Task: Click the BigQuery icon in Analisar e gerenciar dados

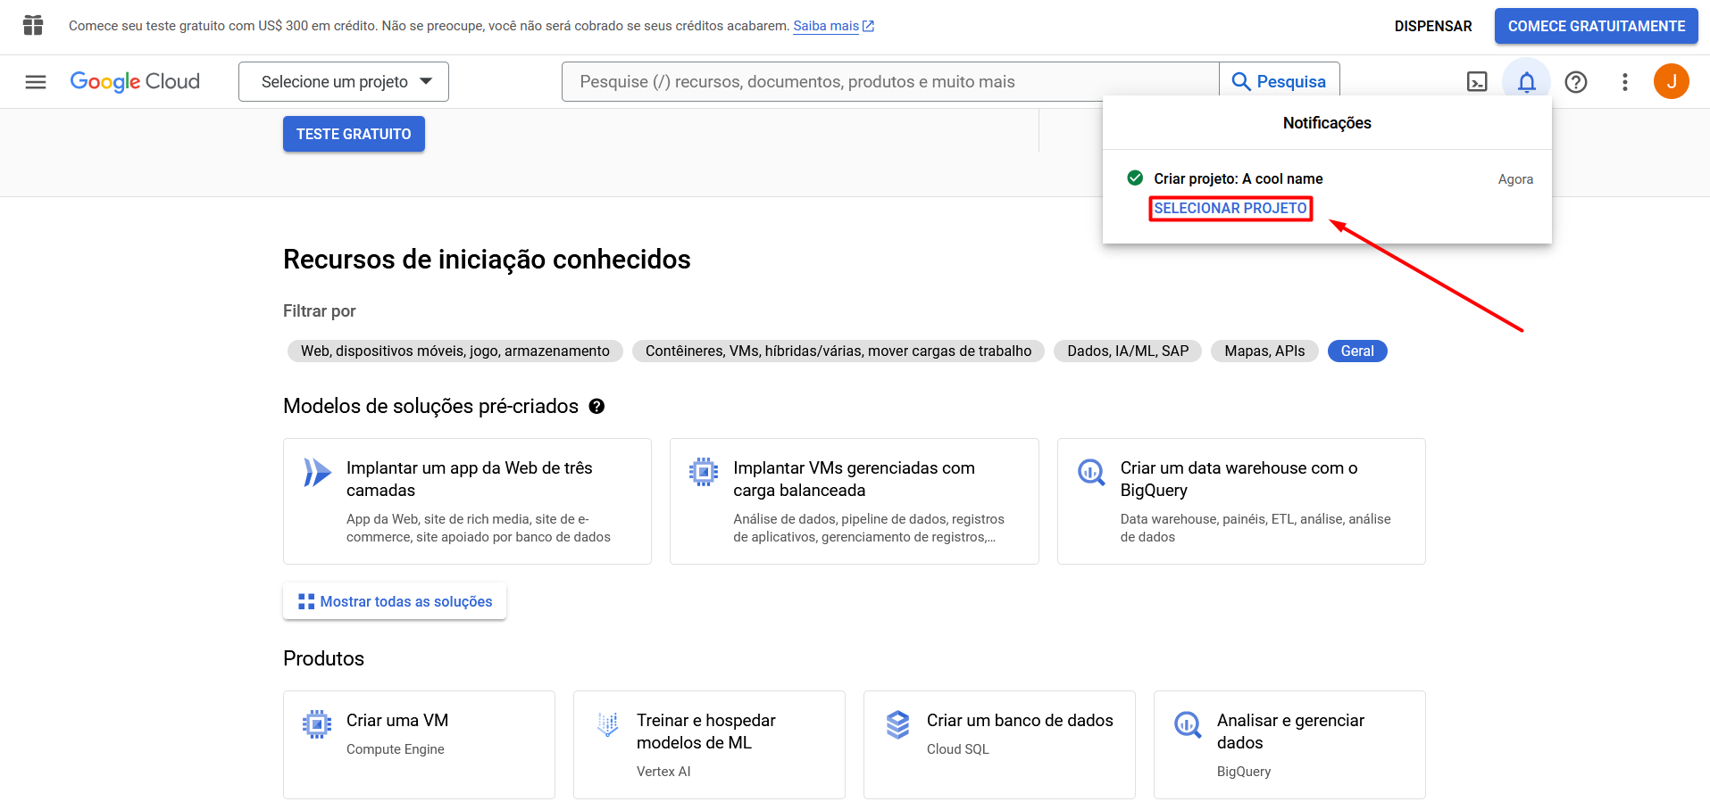Action: click(x=1188, y=724)
